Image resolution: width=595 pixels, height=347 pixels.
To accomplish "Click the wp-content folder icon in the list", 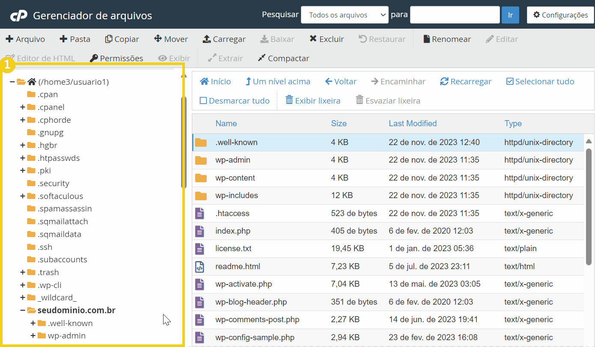I will pos(201,178).
